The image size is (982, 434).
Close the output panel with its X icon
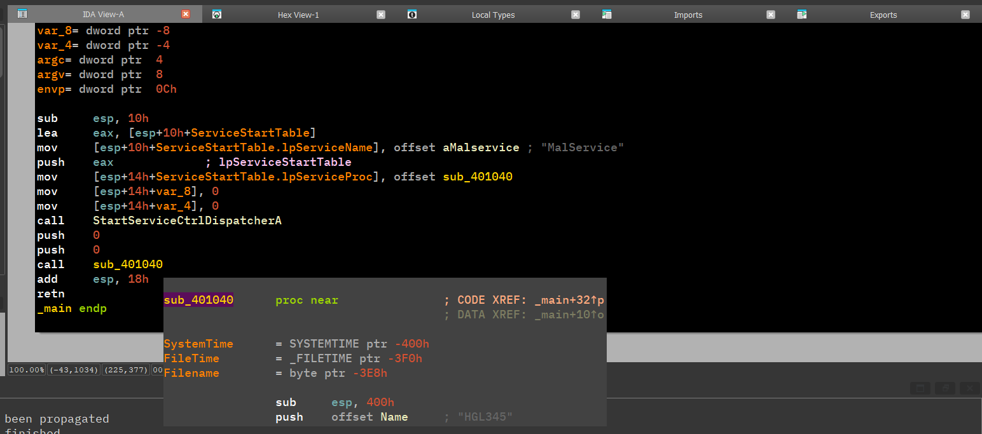click(970, 388)
